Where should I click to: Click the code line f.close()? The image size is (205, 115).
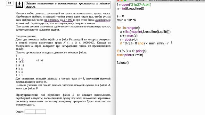tap(123, 63)
